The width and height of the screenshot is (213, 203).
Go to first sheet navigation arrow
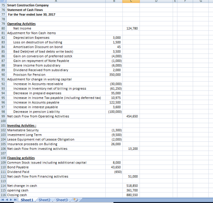[x=2, y=200]
